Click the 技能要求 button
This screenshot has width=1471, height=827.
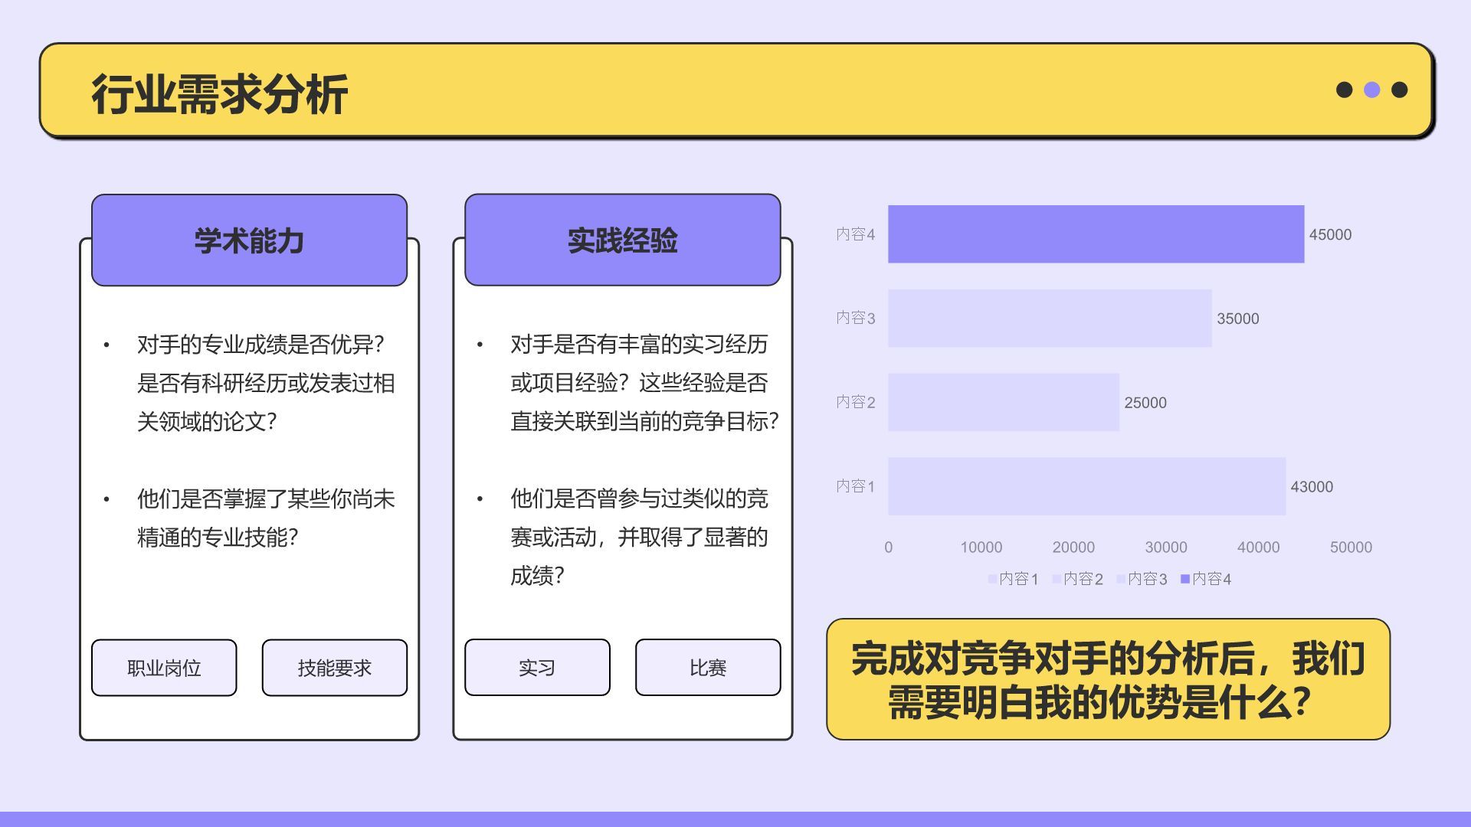click(x=335, y=668)
